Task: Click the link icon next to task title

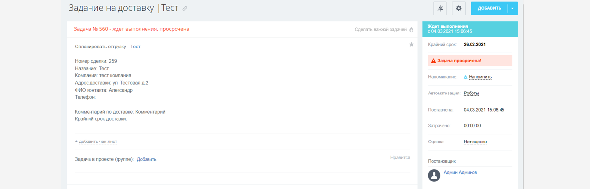Action: pos(185,9)
